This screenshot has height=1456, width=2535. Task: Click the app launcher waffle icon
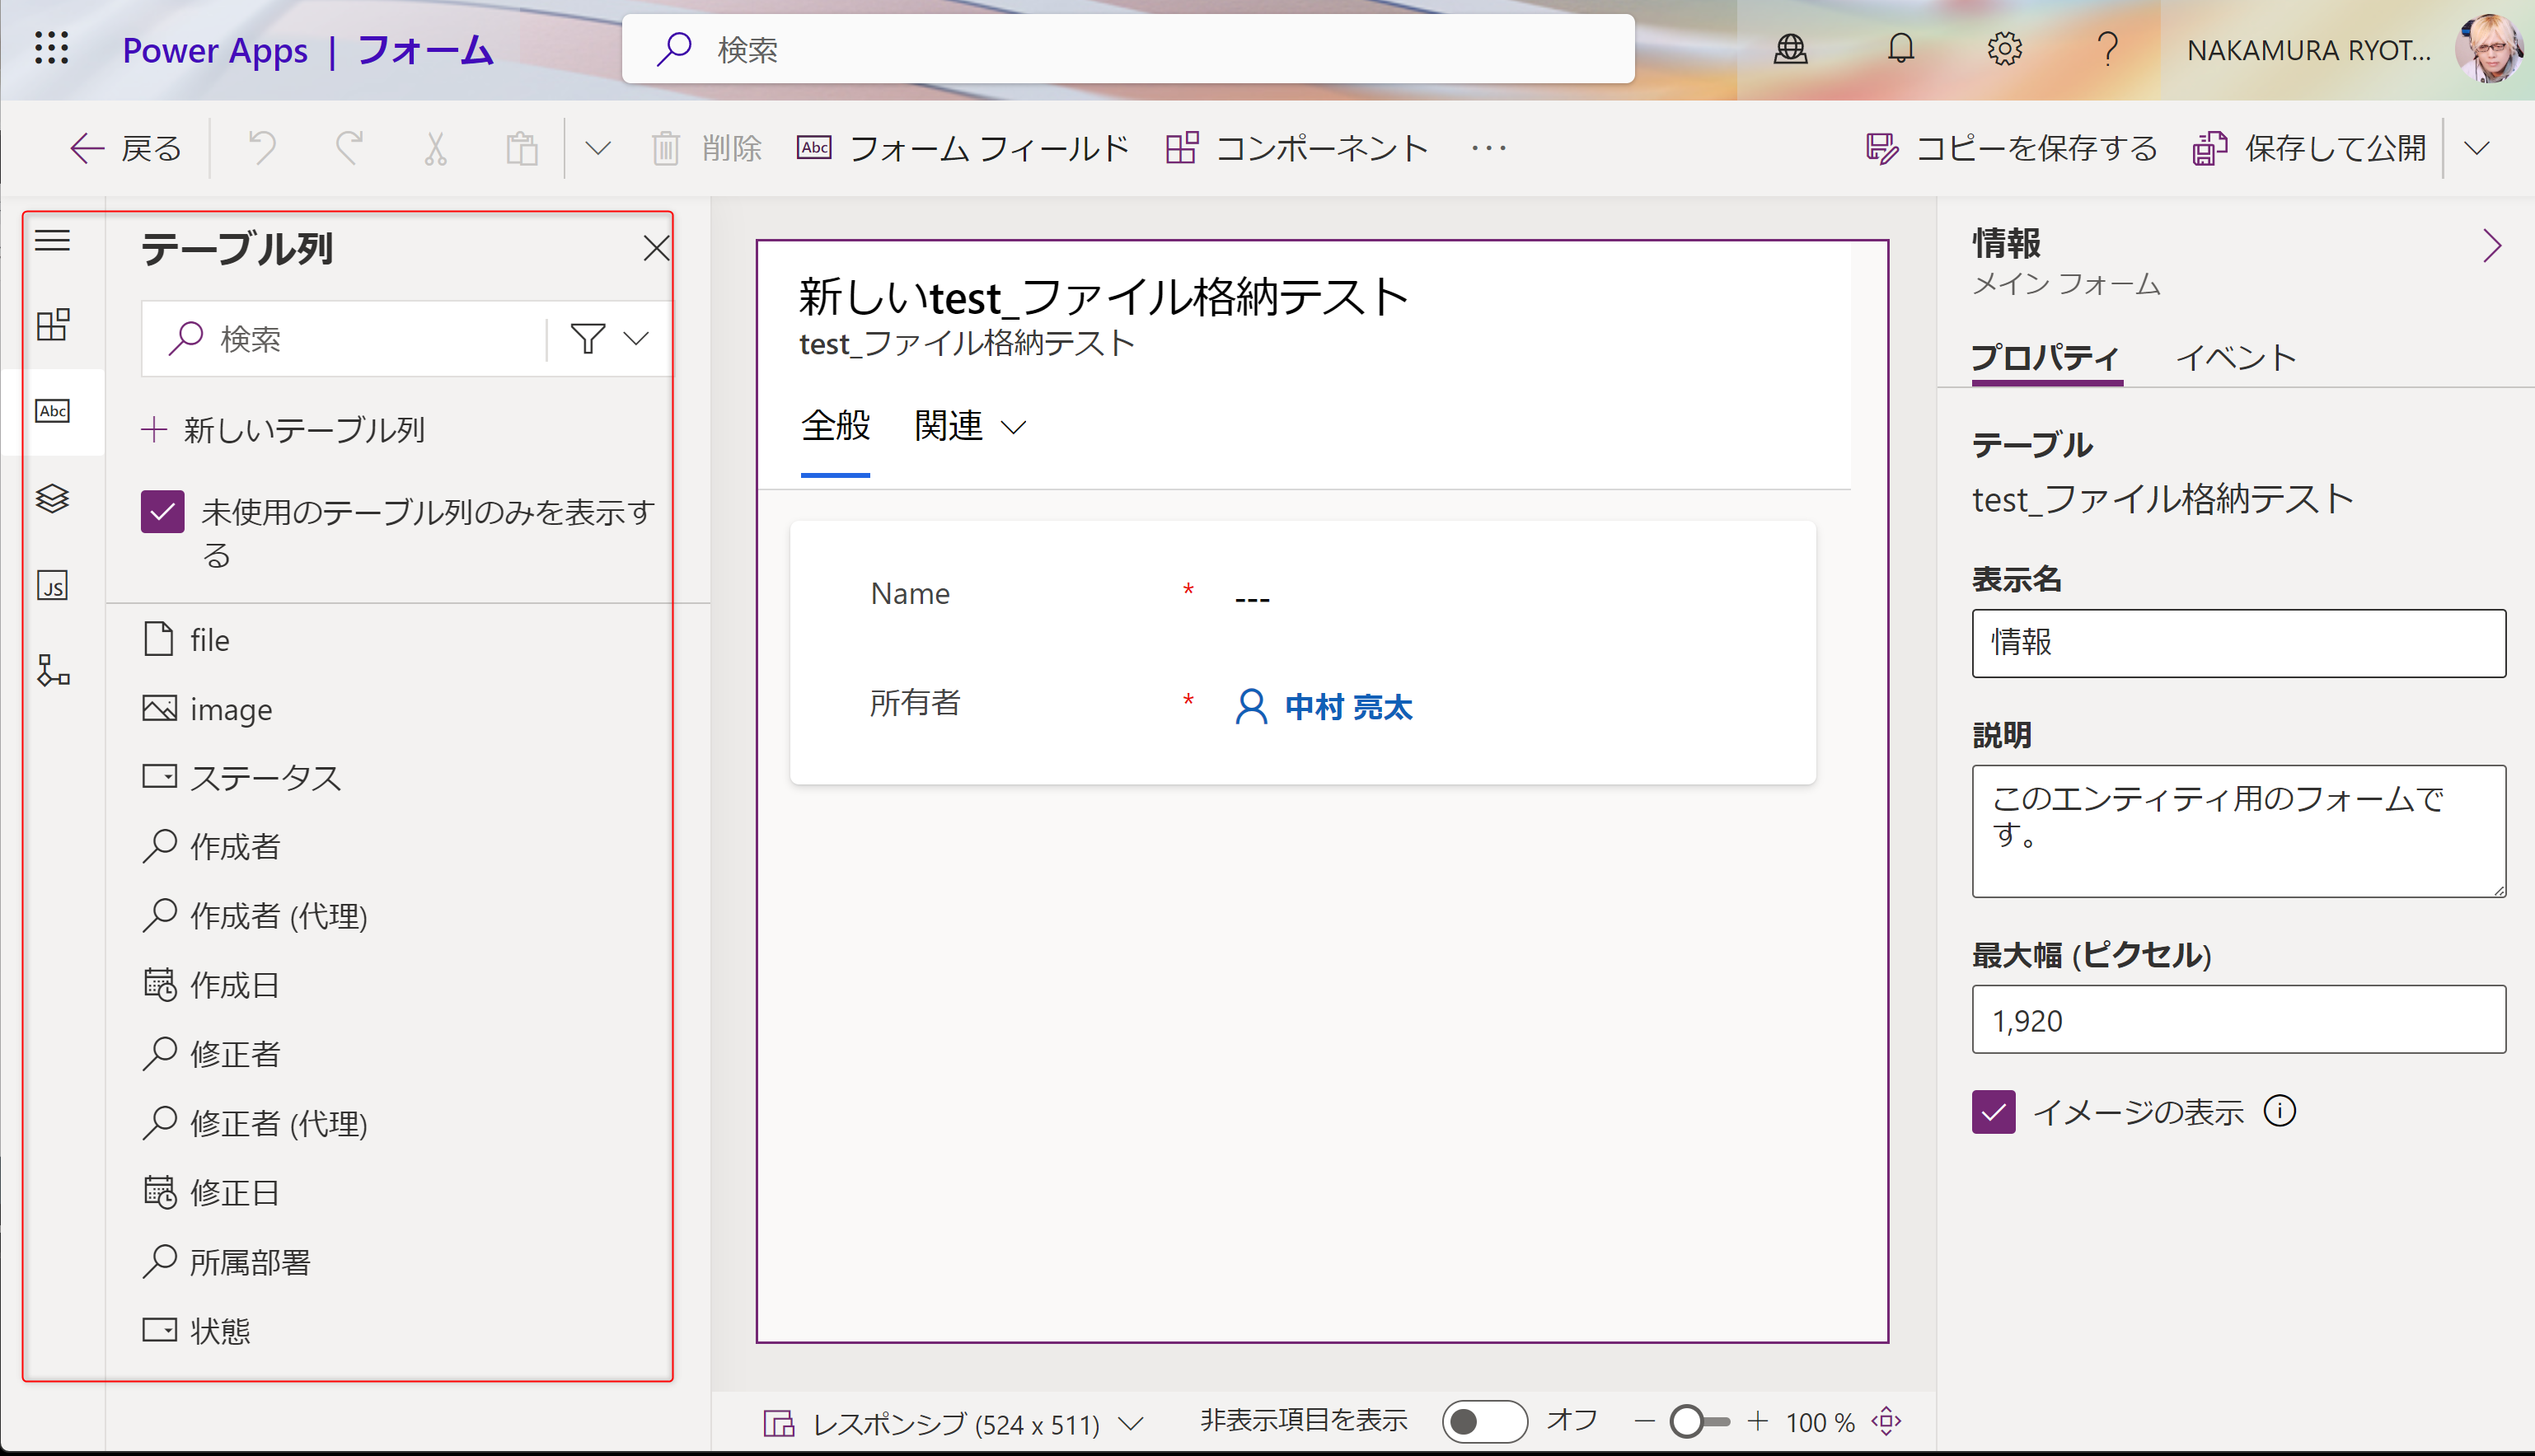tap(51, 49)
